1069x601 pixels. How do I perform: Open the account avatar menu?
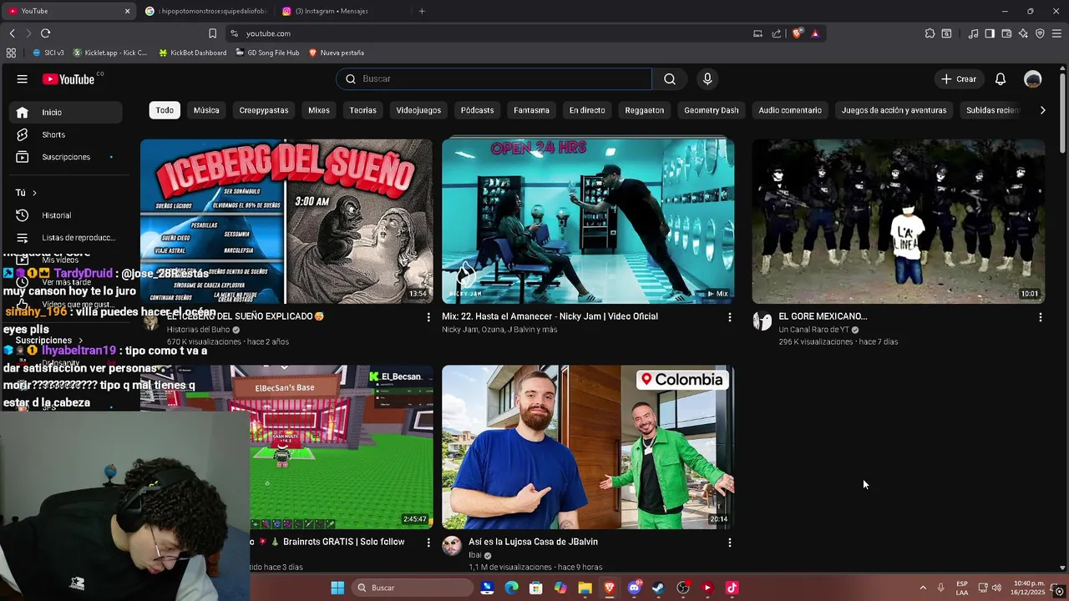coord(1033,79)
